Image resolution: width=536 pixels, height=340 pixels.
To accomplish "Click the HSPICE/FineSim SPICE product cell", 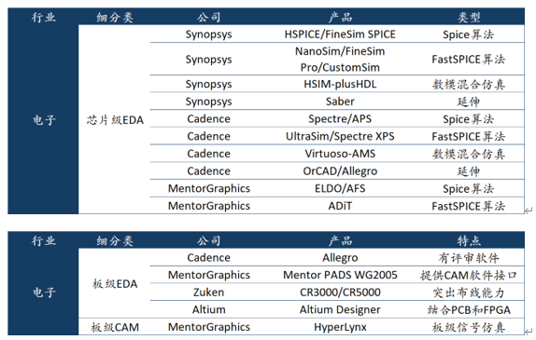I will click(340, 34).
